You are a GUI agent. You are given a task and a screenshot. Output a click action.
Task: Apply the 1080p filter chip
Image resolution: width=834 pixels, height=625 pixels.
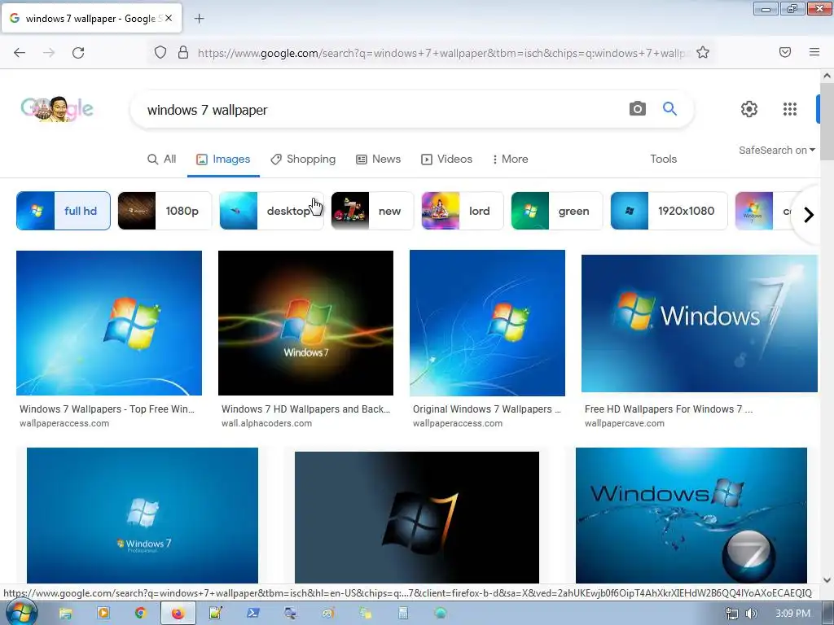point(165,211)
